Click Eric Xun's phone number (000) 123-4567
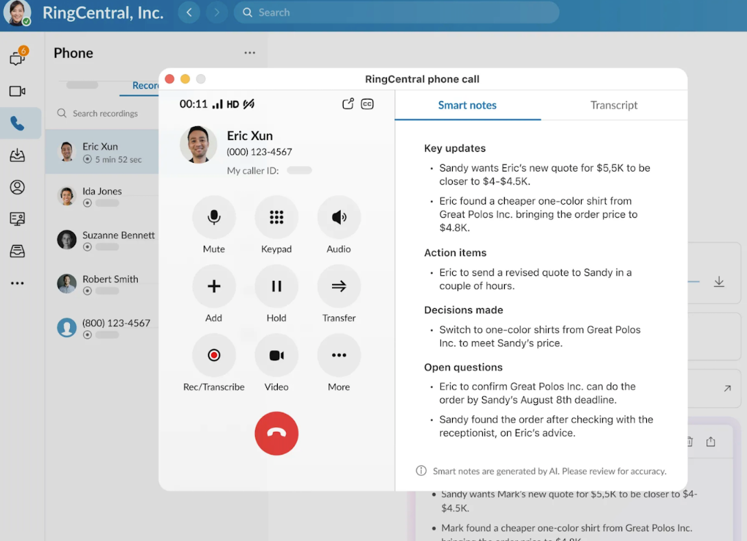The height and width of the screenshot is (541, 747). pyautogui.click(x=259, y=152)
